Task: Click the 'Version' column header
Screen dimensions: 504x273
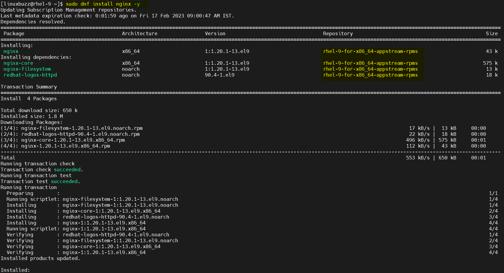Action: click(215, 33)
